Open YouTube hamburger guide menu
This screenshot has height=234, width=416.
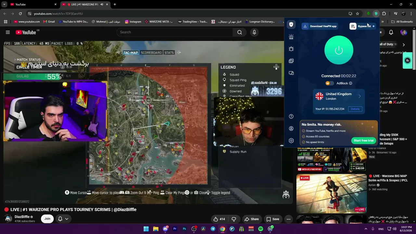click(x=8, y=32)
